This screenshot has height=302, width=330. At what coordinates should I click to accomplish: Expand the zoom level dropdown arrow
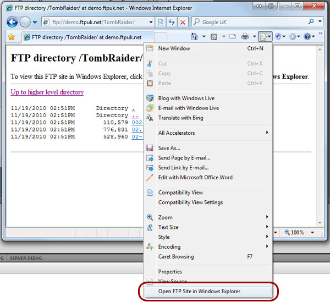[x=312, y=233]
